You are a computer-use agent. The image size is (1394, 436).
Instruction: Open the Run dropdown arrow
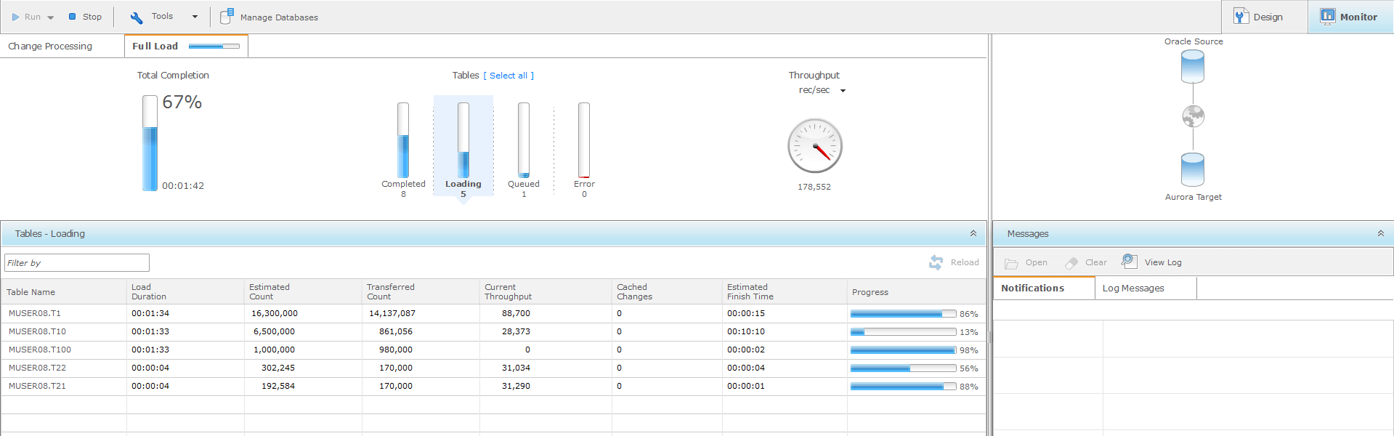pyautogui.click(x=51, y=17)
